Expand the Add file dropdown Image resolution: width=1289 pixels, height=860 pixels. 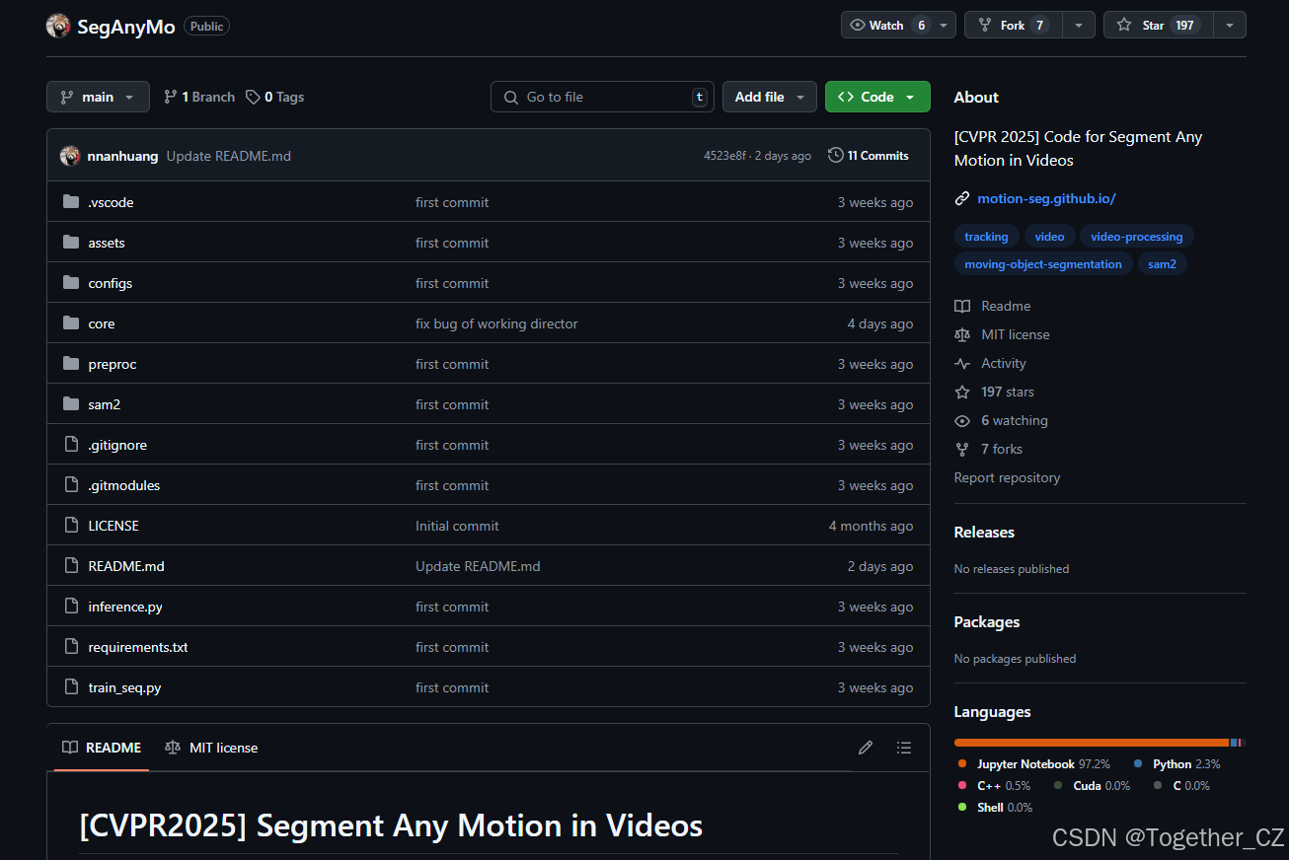(x=770, y=97)
